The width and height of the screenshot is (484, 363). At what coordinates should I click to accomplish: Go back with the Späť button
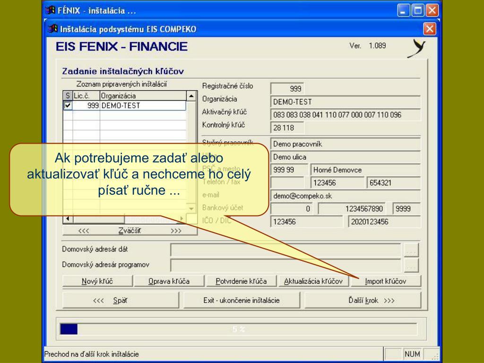[x=121, y=300]
